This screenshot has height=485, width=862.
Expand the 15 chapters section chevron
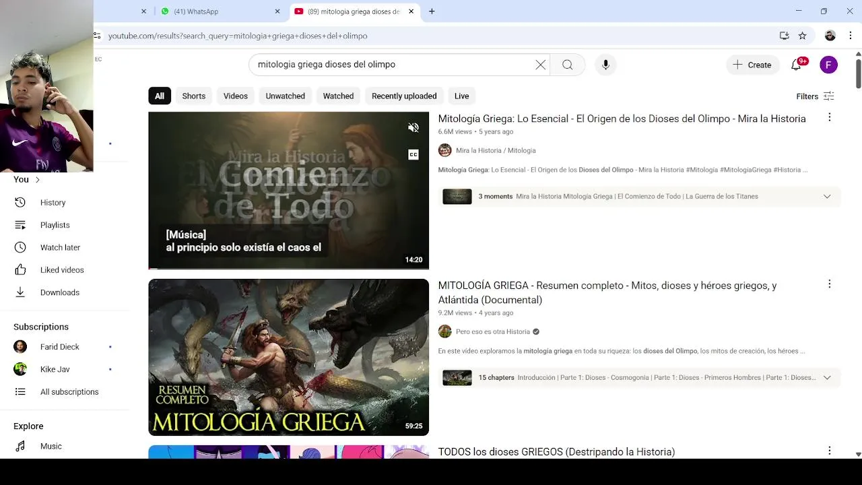point(827,378)
